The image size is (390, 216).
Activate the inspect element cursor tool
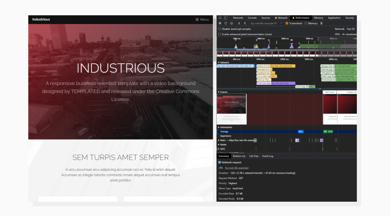click(221, 18)
